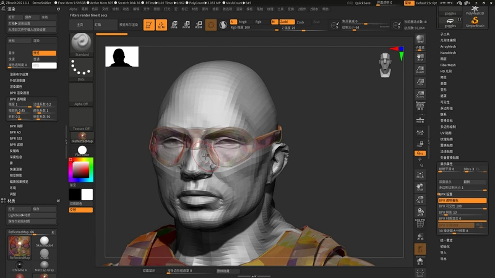Expand the FiberMesh subpalette
495x278 pixels.
click(448, 65)
